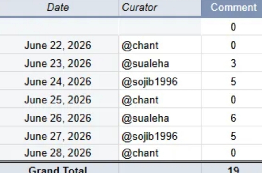Image resolution: width=262 pixels, height=173 pixels.
Task: Select comment count 3 for June 23
Action: [233, 63]
